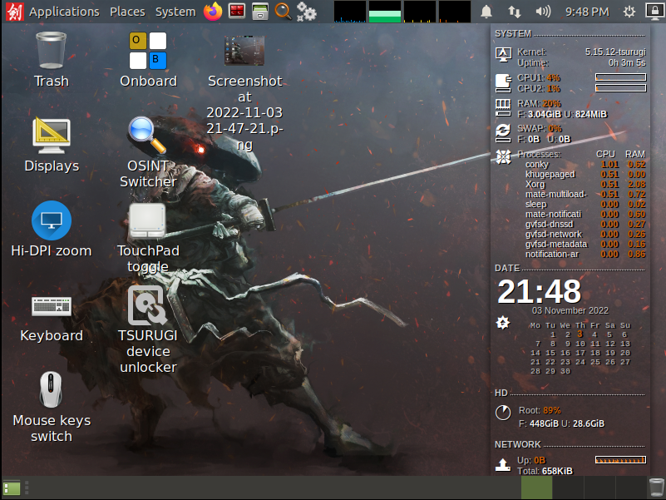Launch the Onboard on-screen keyboard icon
Image resolution: width=666 pixels, height=500 pixels.
[x=148, y=51]
